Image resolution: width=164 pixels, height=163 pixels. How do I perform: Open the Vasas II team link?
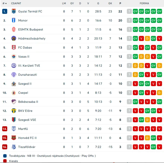[24, 57]
